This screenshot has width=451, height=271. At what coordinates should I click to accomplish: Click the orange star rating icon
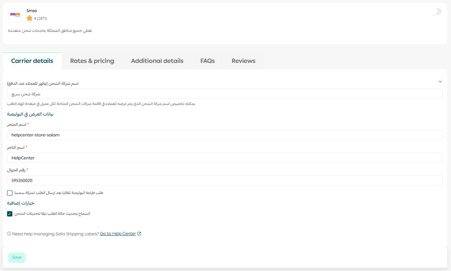(29, 18)
